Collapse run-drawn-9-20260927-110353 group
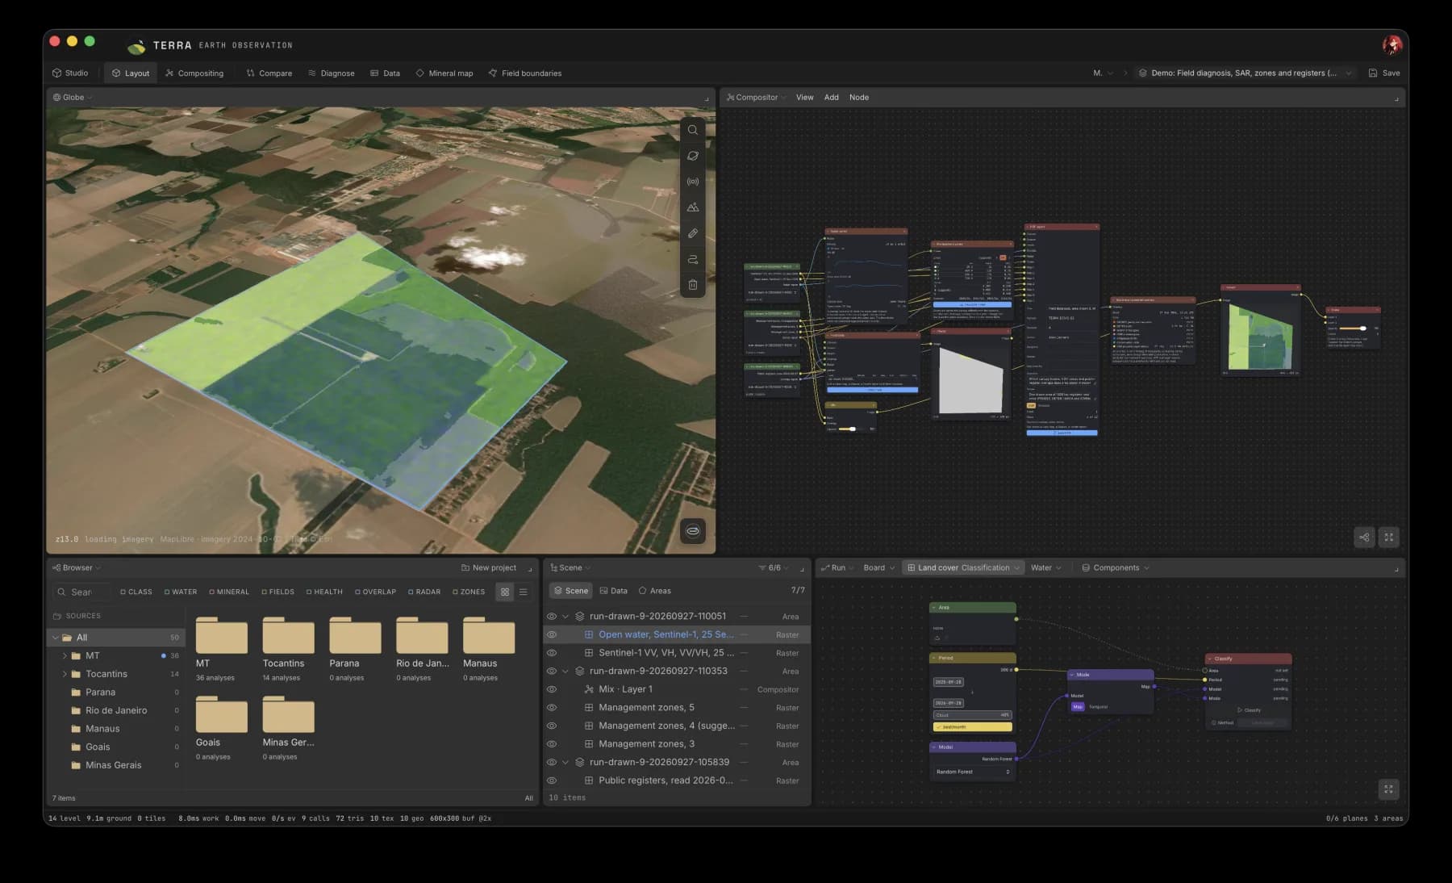Viewport: 1452px width, 883px height. [x=565, y=671]
